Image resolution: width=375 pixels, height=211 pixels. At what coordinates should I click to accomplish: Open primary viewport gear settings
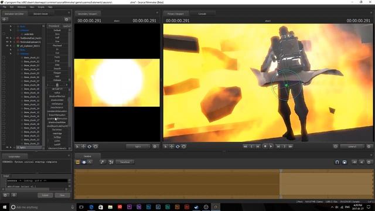click(x=369, y=147)
